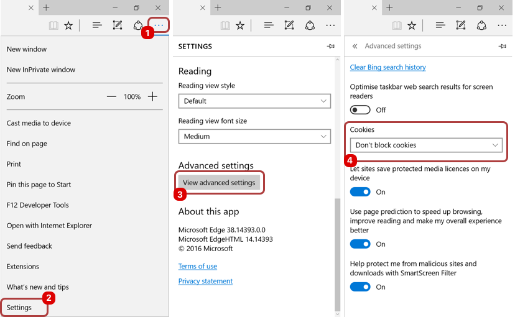Click the Zoom plus button
Screen dimensions: 515x317
(x=152, y=97)
